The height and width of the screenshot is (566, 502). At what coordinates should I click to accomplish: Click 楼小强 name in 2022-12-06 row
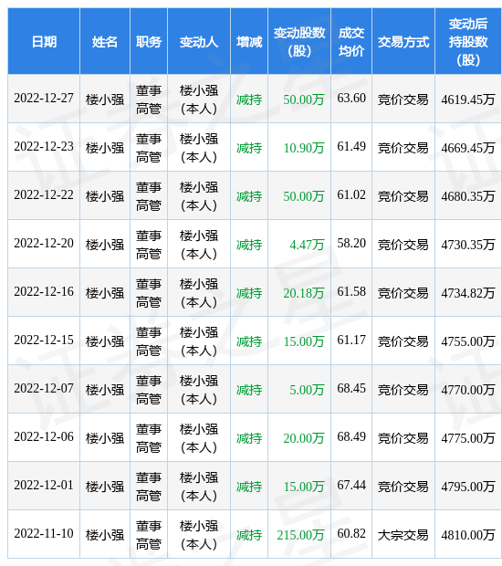coord(105,438)
